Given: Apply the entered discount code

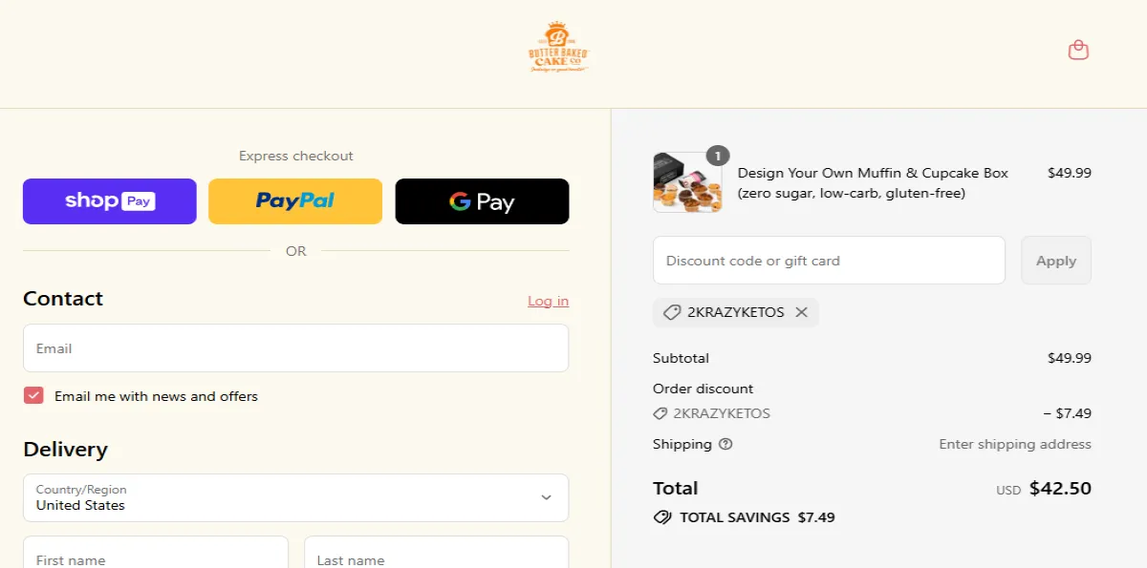Looking at the screenshot, I should point(1055,260).
